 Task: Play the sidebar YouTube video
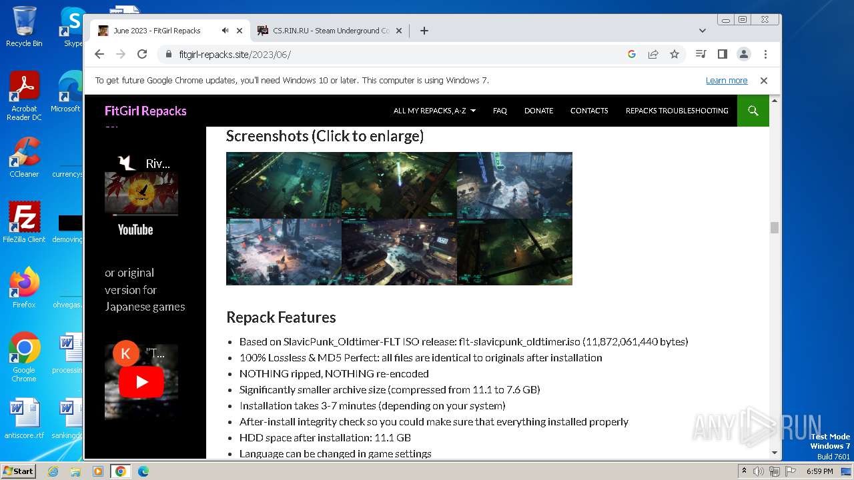[x=141, y=382]
